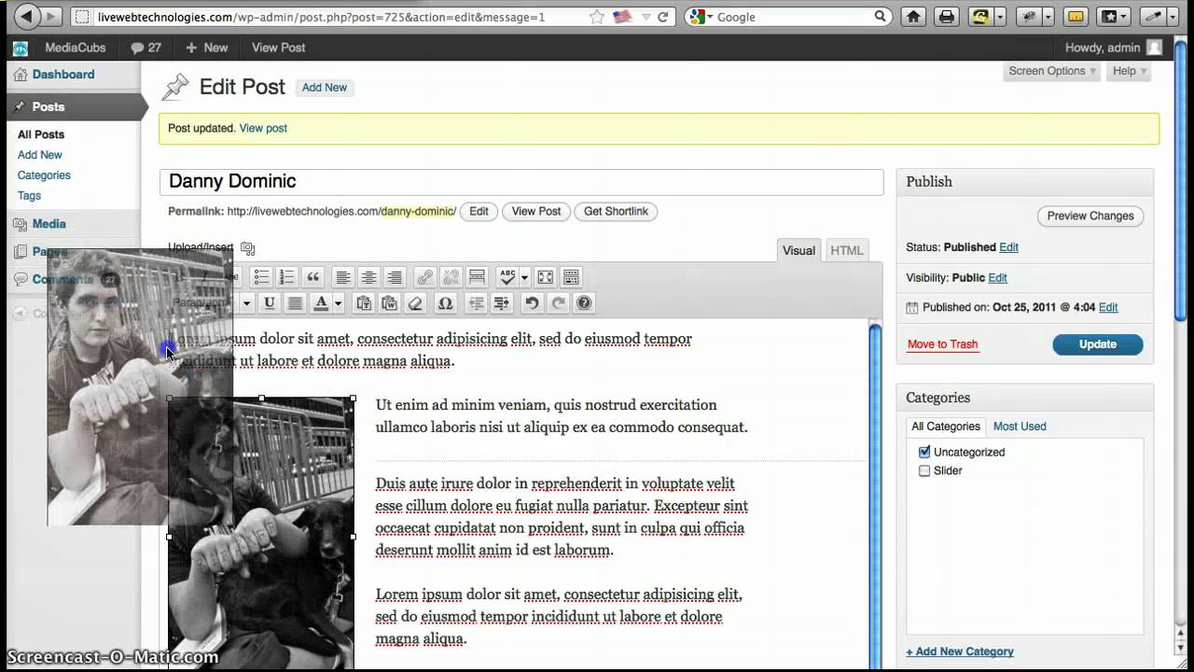Underline the selected text

[x=270, y=302]
